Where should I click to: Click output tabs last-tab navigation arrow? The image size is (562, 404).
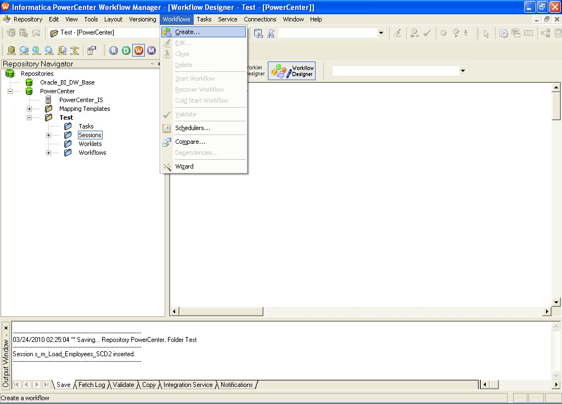[x=46, y=385]
